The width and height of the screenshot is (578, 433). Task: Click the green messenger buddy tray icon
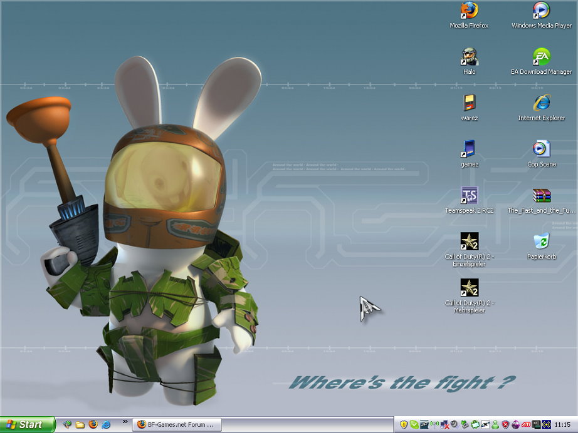coord(495,425)
